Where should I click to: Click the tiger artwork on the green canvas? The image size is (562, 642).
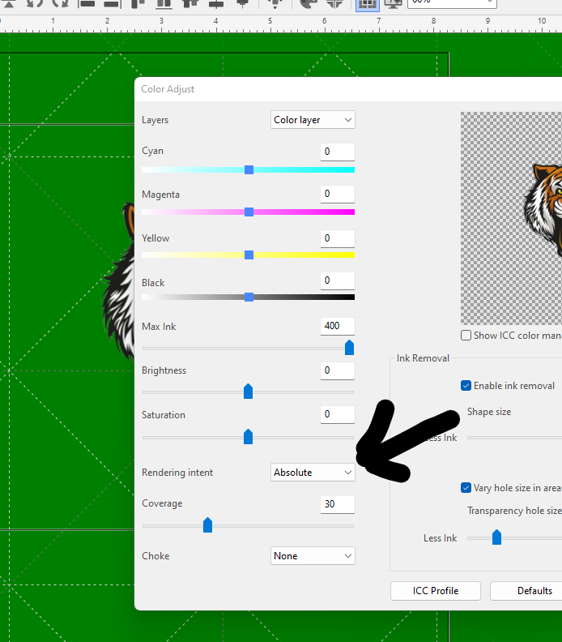pyautogui.click(x=118, y=283)
